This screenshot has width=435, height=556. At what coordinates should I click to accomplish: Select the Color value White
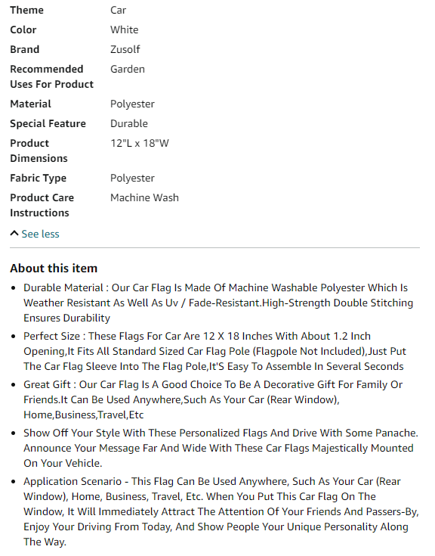(x=125, y=30)
